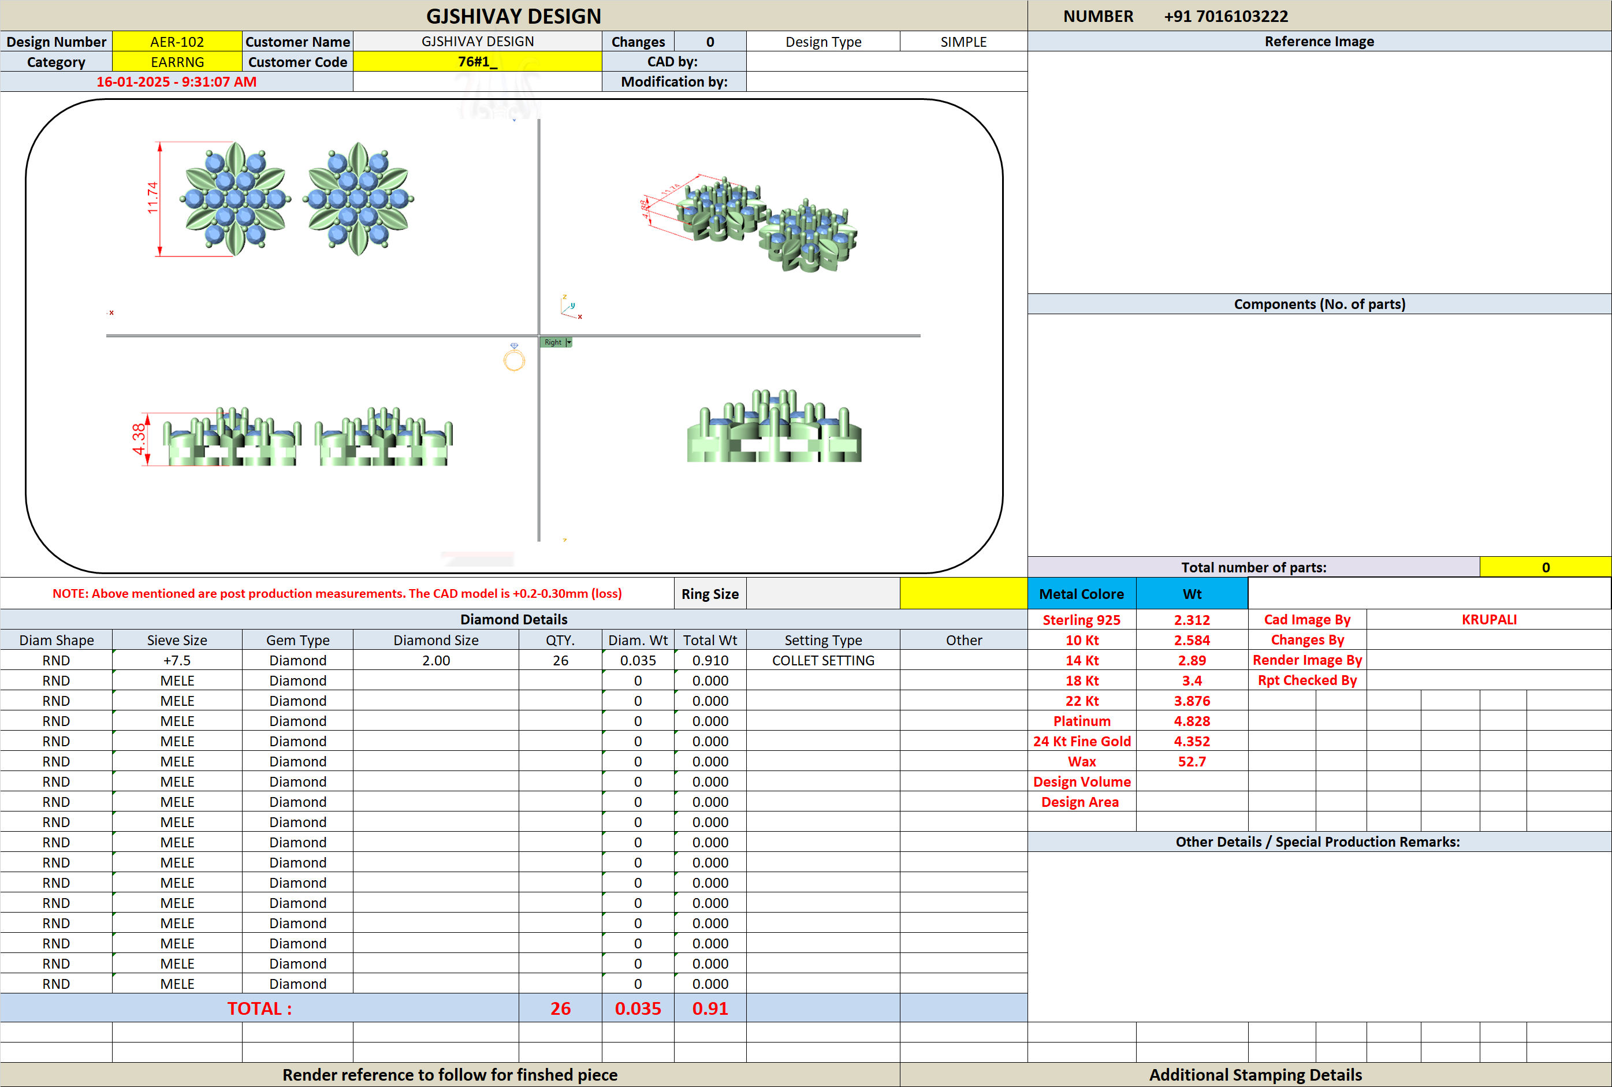Click the top-view earring pair with 11.74 dimension
Viewport: 1612px width, 1087px height.
(281, 200)
